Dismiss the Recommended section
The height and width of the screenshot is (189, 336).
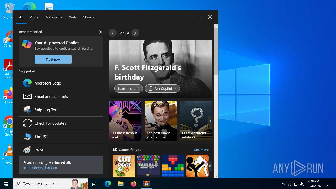pos(101,32)
